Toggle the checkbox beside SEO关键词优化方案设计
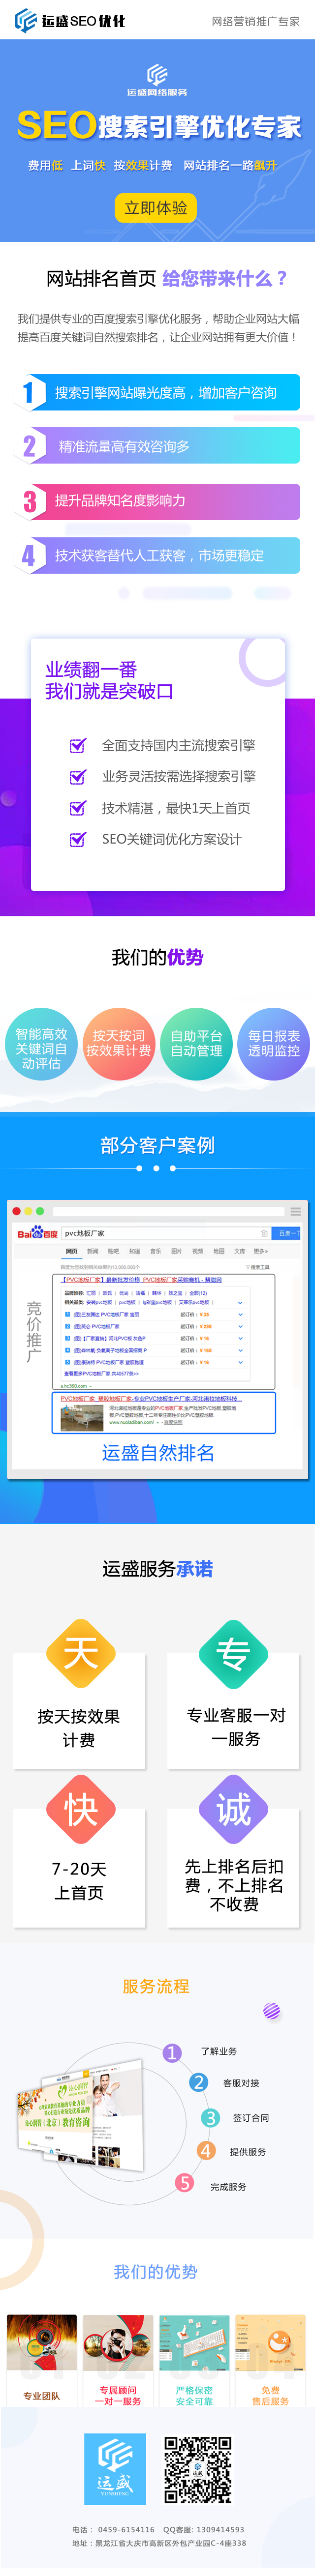 [77, 839]
